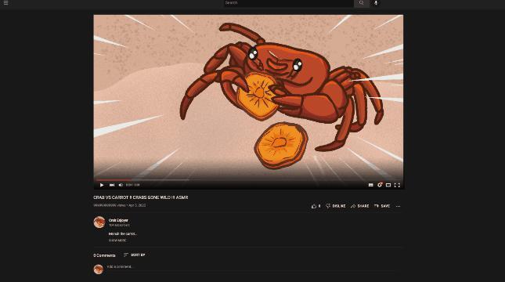Open the hamburger guide menu
Viewport: 505px width, 282px height.
[5, 3]
